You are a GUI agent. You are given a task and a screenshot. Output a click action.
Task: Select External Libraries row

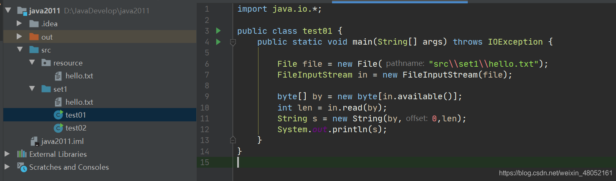[99, 154]
